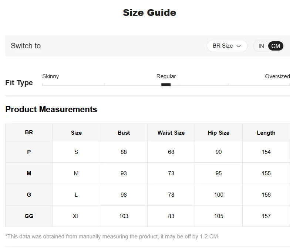Image resolution: width=303 pixels, height=252 pixels.
Task: Click the S size cell
Action: (76, 152)
